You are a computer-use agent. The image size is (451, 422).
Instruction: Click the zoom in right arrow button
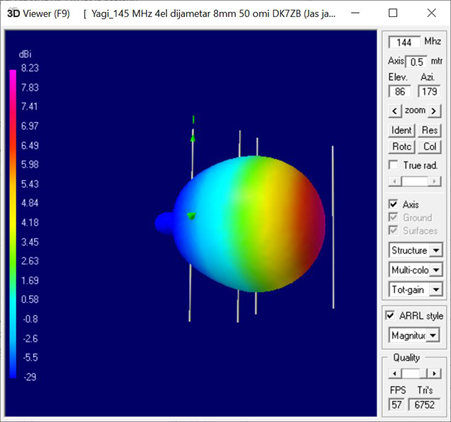tap(435, 111)
